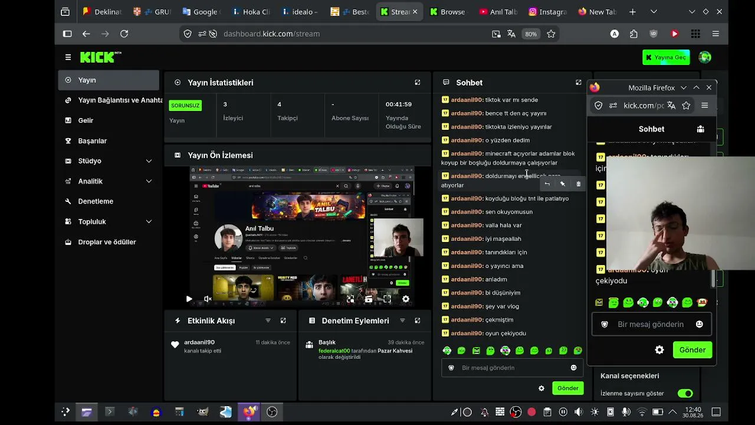Click federalcat00 in Denetim Eylemleri
Viewport: 755px width, 425px height.
tap(334, 351)
